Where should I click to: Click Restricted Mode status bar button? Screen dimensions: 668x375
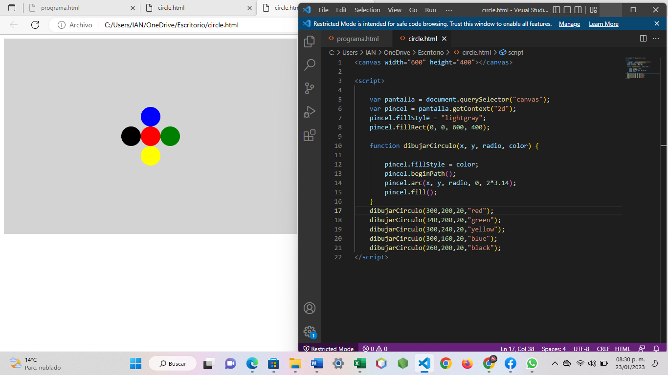329,349
